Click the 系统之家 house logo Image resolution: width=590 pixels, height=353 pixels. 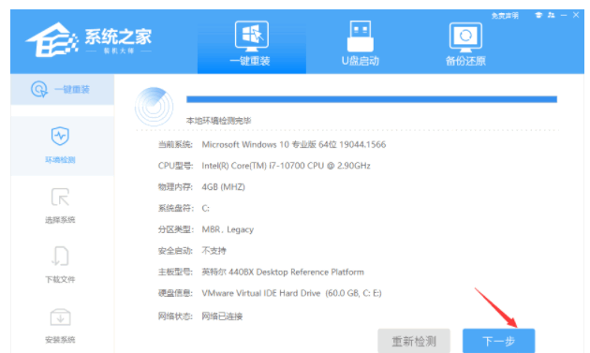pos(52,40)
